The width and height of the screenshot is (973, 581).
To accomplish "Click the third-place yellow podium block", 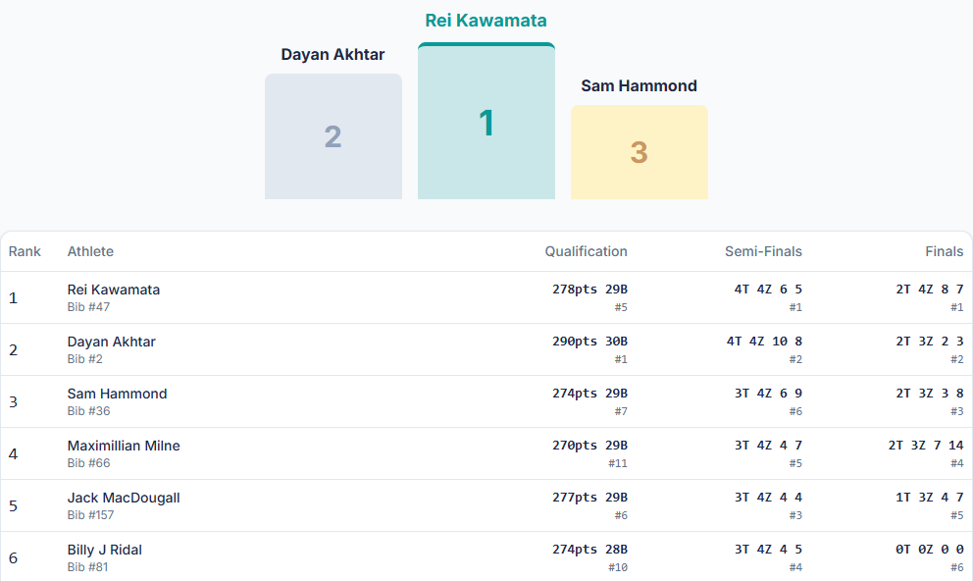I will [639, 152].
